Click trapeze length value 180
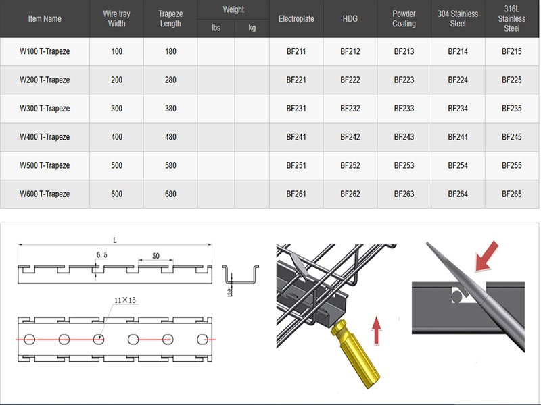The height and width of the screenshot is (405, 541). point(170,52)
